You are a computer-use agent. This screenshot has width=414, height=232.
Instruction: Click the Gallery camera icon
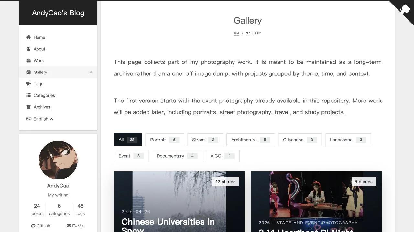point(28,72)
